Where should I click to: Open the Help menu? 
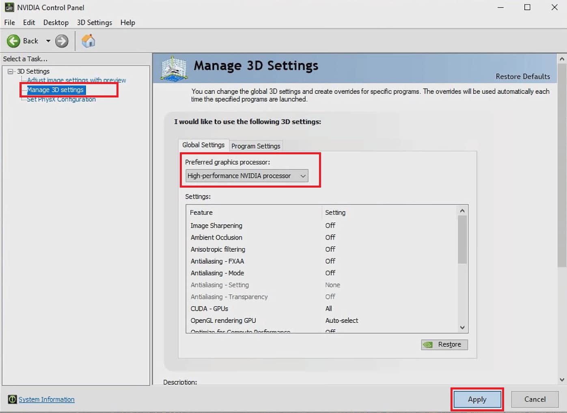(127, 22)
